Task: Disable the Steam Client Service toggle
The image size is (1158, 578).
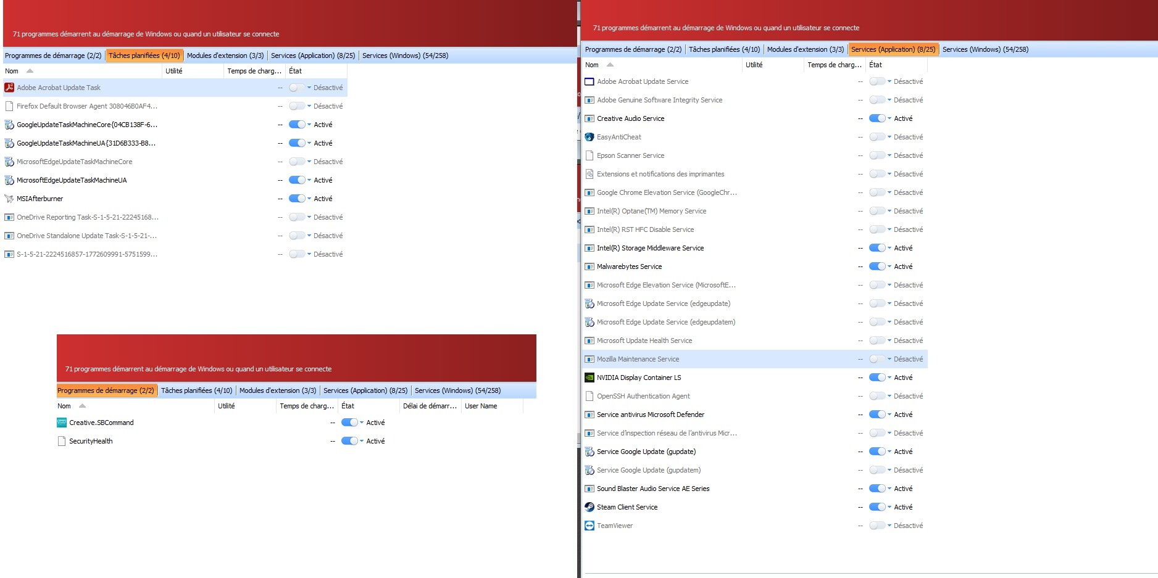Action: (x=877, y=507)
